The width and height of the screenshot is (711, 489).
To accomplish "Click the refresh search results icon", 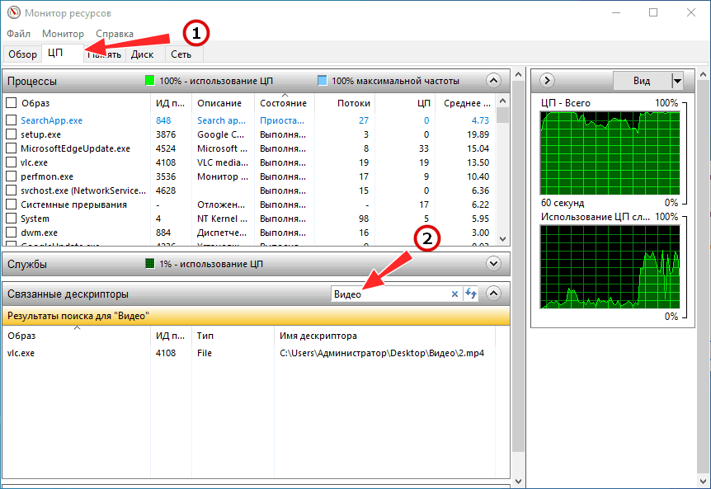I will pyautogui.click(x=471, y=294).
